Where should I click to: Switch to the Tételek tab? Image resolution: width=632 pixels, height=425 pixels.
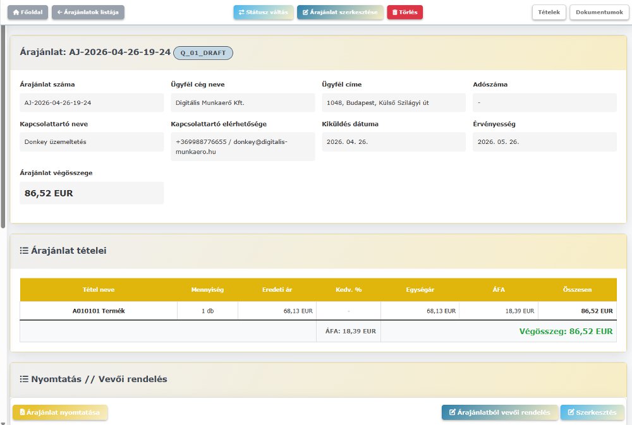pyautogui.click(x=549, y=12)
